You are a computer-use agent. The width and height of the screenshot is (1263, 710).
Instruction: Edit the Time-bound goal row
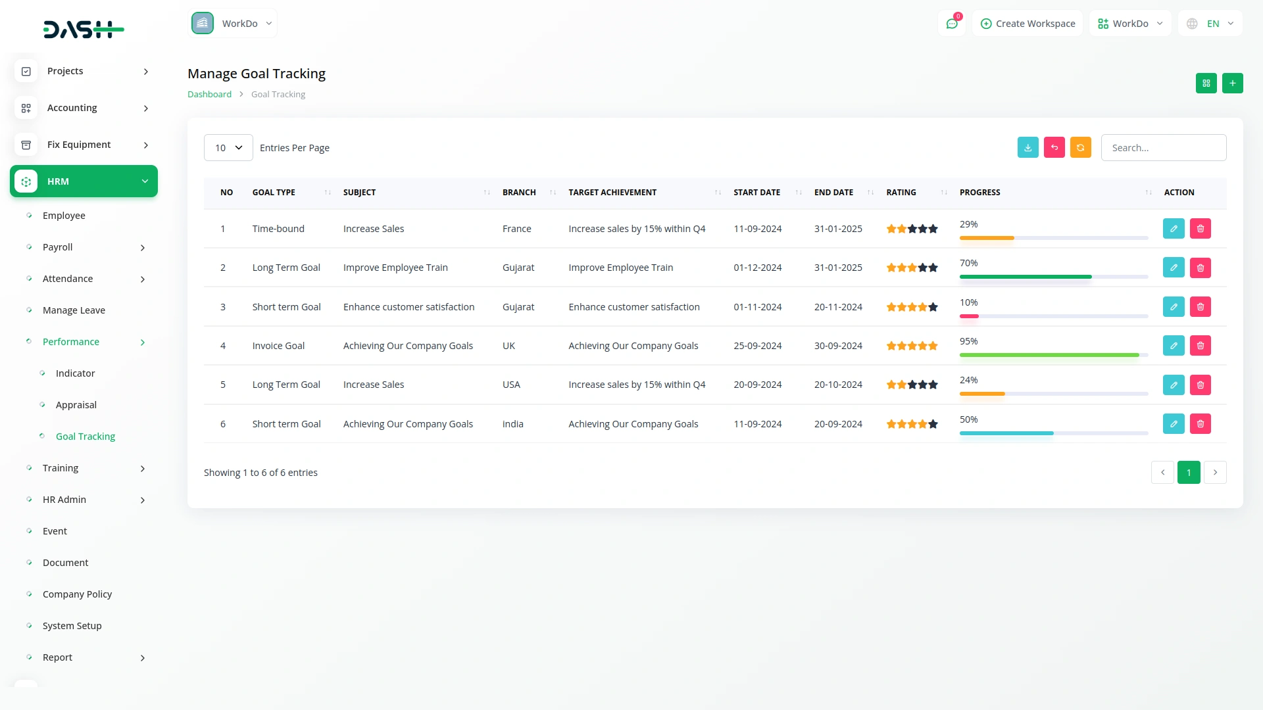1173,229
